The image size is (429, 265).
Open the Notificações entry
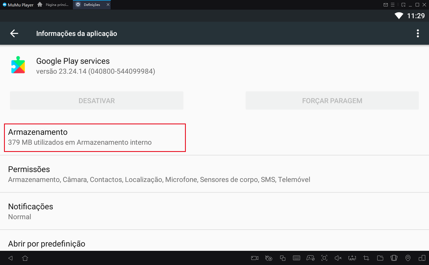coord(214,211)
